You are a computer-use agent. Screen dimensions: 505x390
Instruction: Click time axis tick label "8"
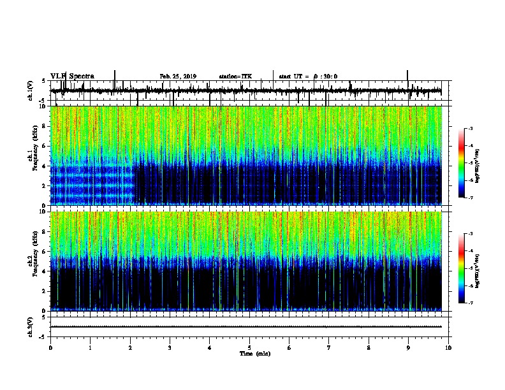tap(369, 348)
